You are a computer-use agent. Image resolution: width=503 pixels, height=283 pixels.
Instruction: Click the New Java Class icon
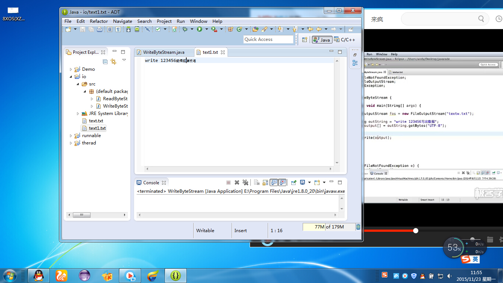[x=239, y=29]
